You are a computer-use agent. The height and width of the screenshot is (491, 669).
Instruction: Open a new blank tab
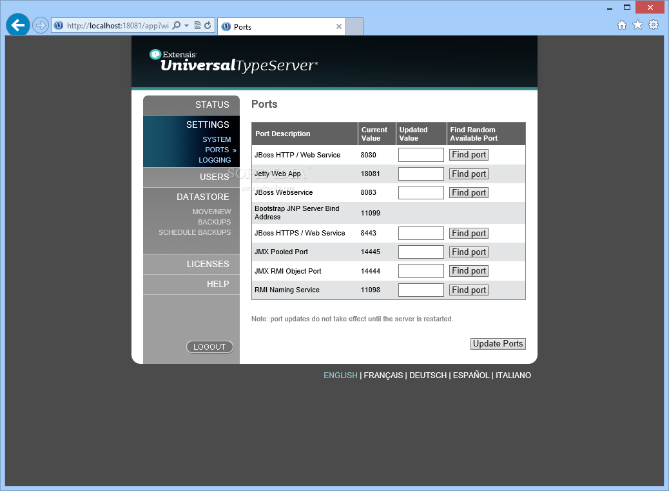click(x=354, y=26)
